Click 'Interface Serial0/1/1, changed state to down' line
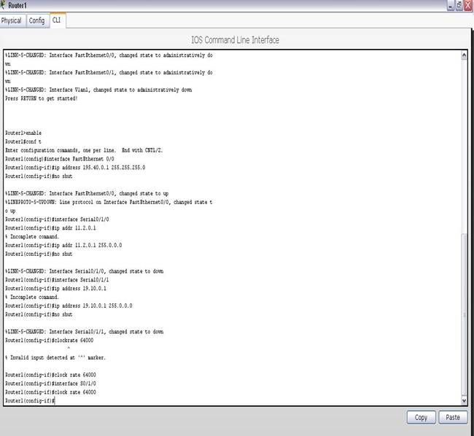Image resolution: width=474 pixels, height=436 pixels. (84, 332)
